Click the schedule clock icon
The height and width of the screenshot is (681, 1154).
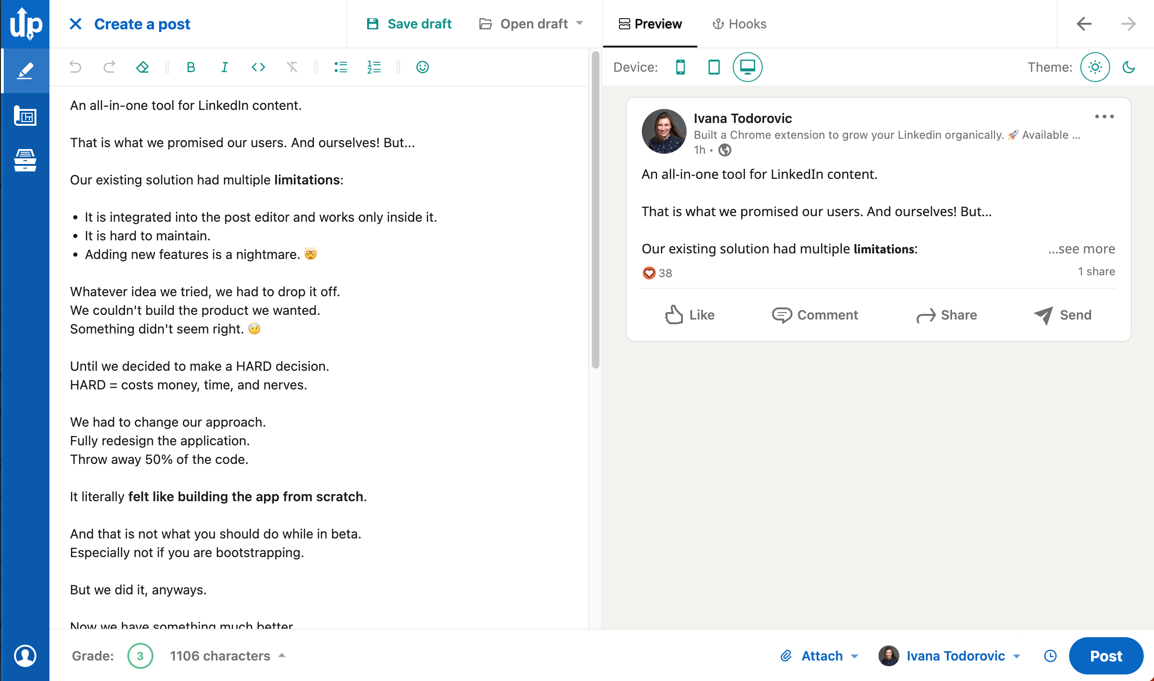point(1050,656)
